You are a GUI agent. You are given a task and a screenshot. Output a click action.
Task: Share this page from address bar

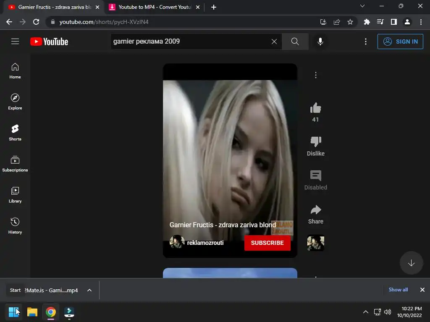(x=337, y=22)
